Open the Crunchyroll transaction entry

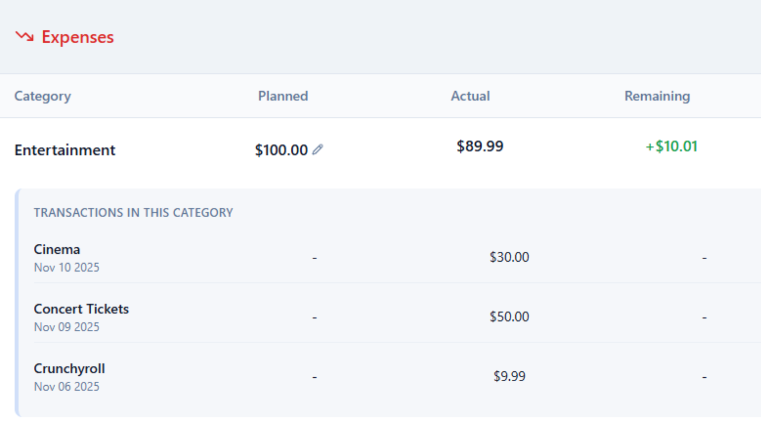(x=69, y=369)
